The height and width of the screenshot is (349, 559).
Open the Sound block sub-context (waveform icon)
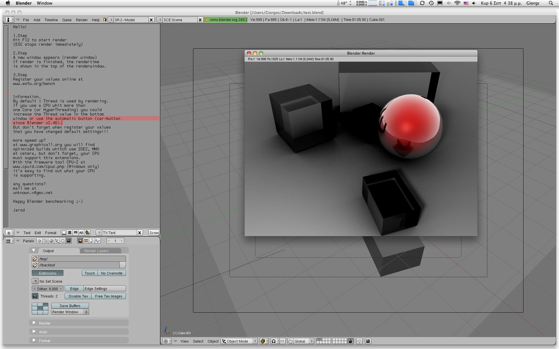tap(98, 241)
